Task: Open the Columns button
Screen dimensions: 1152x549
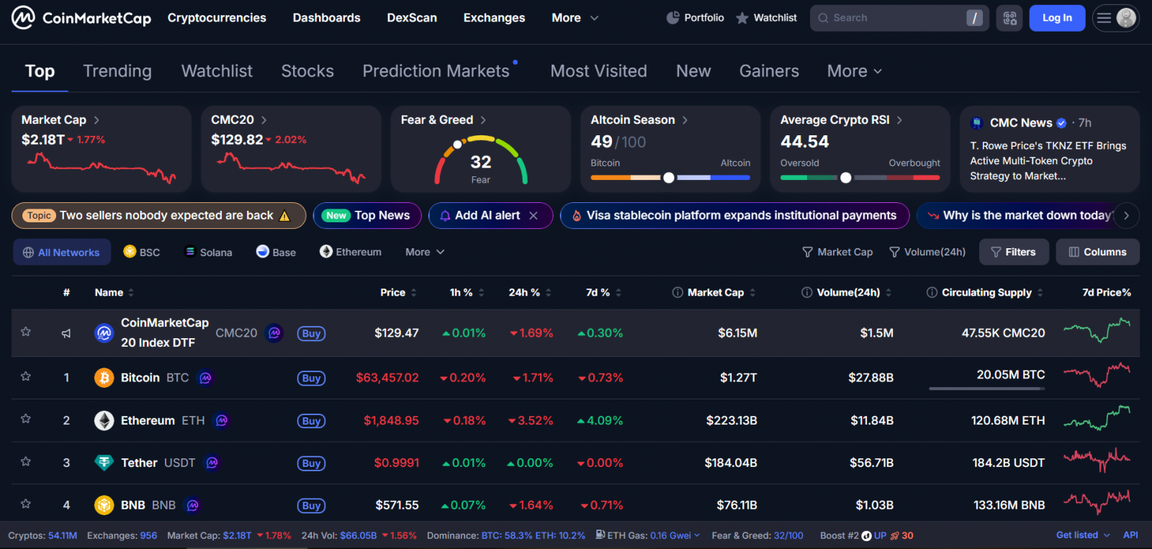Action: [1097, 252]
